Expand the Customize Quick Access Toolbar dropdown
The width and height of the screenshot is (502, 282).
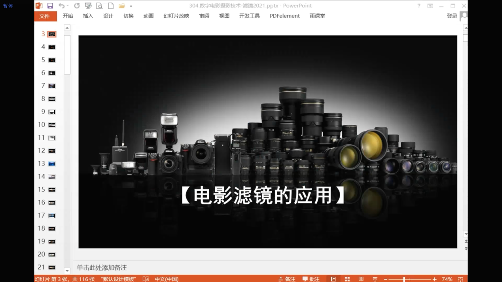[131, 6]
